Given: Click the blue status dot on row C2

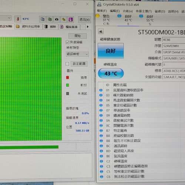Looking at the screenshot, I should [101, 161].
